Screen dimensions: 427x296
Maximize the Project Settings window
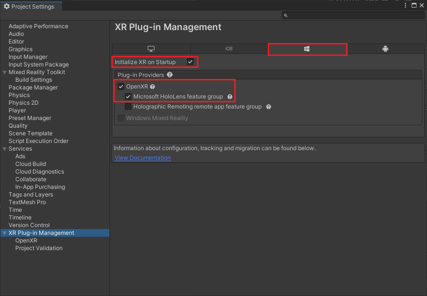[414, 5]
